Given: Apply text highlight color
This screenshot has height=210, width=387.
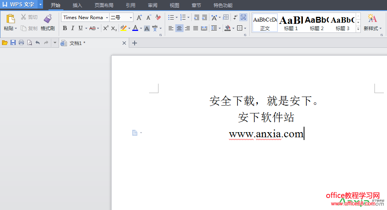Looking at the screenshot, I should [x=123, y=28].
